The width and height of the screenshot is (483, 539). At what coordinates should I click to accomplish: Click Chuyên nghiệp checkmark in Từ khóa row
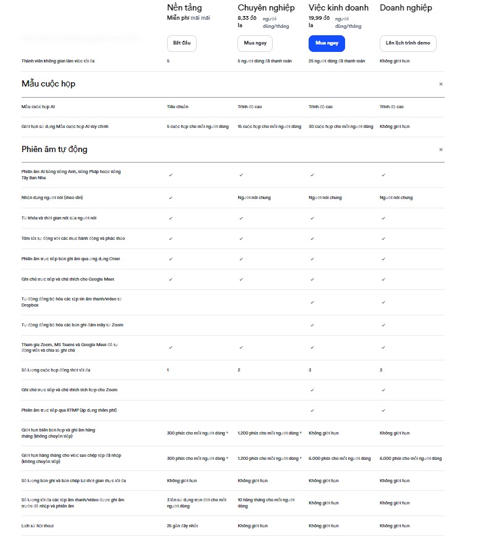click(241, 218)
